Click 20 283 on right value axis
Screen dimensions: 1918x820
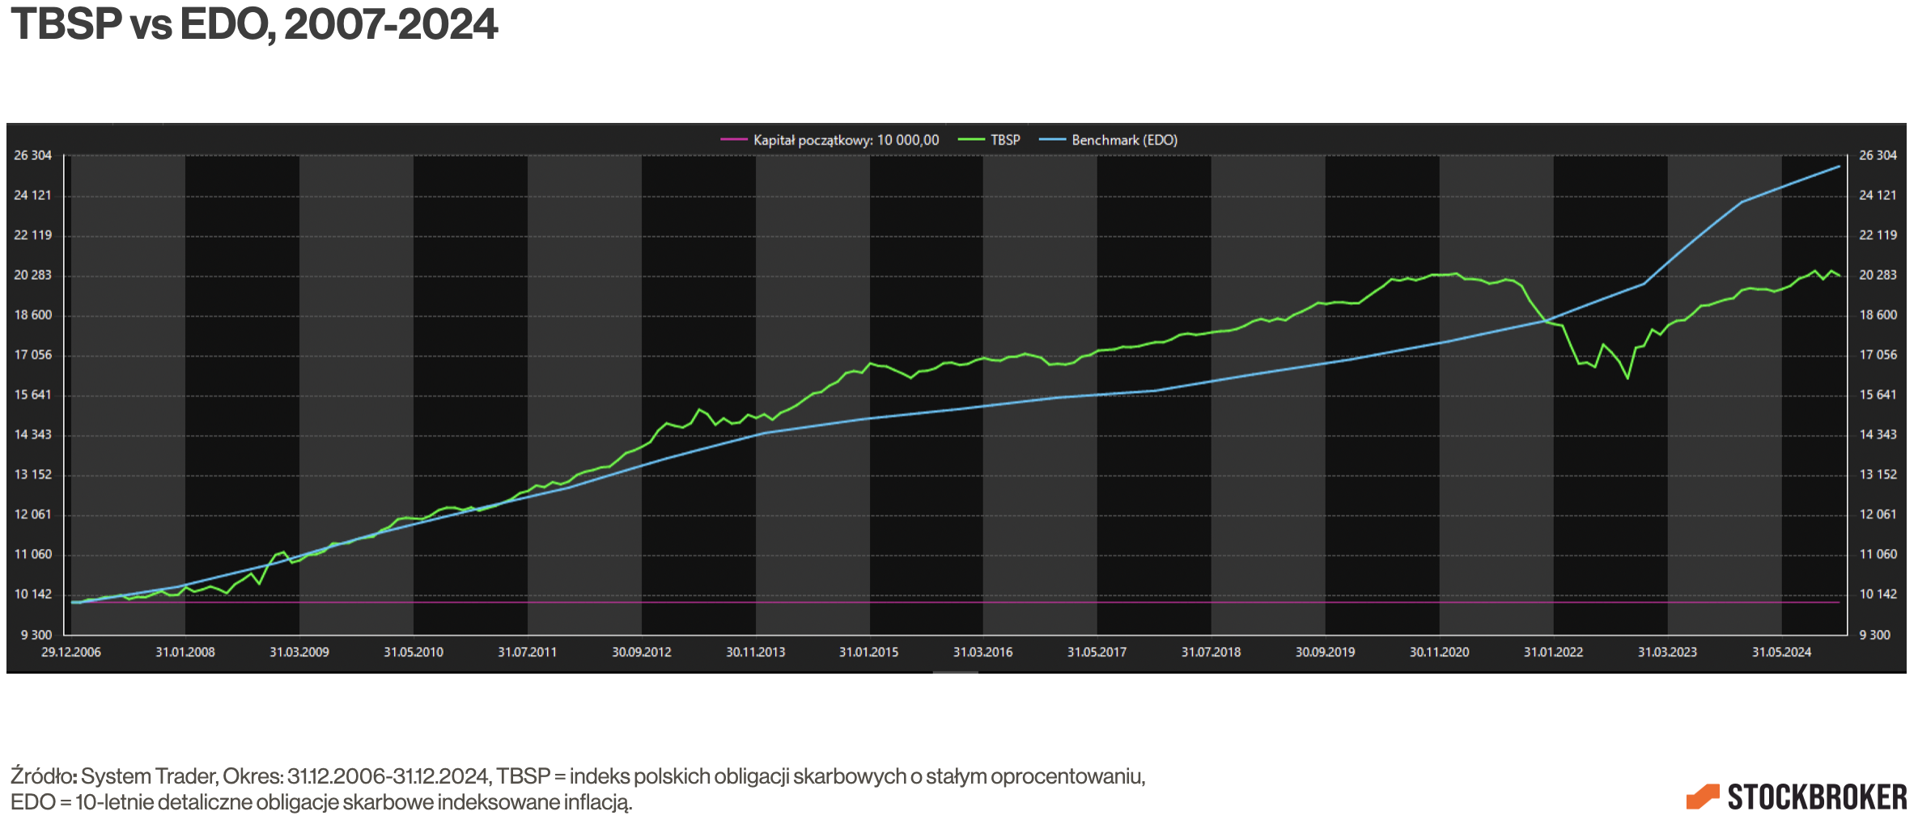pyautogui.click(x=1878, y=275)
